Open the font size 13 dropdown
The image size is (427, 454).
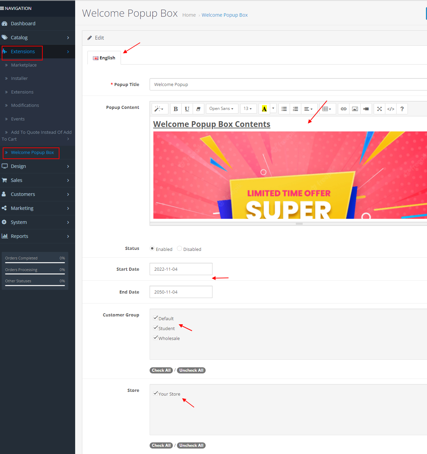pyautogui.click(x=248, y=109)
